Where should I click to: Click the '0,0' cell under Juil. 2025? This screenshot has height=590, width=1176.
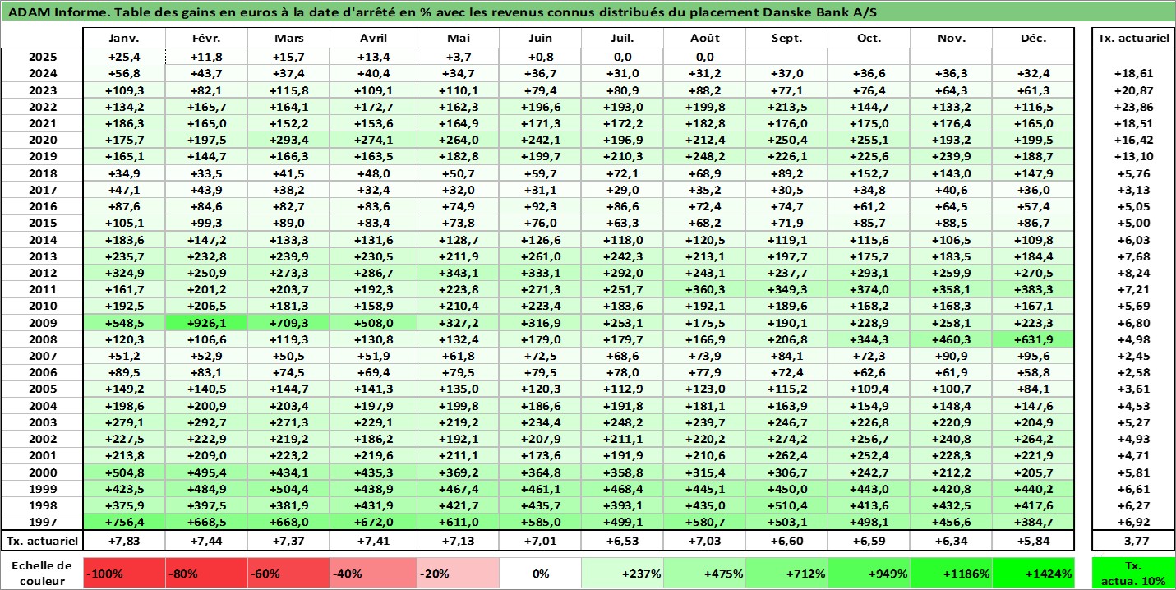coord(622,58)
